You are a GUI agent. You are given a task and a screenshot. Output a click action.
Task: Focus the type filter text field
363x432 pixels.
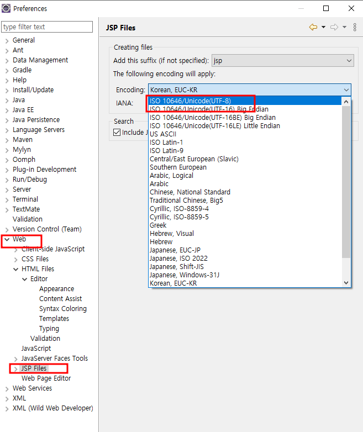tap(47, 27)
